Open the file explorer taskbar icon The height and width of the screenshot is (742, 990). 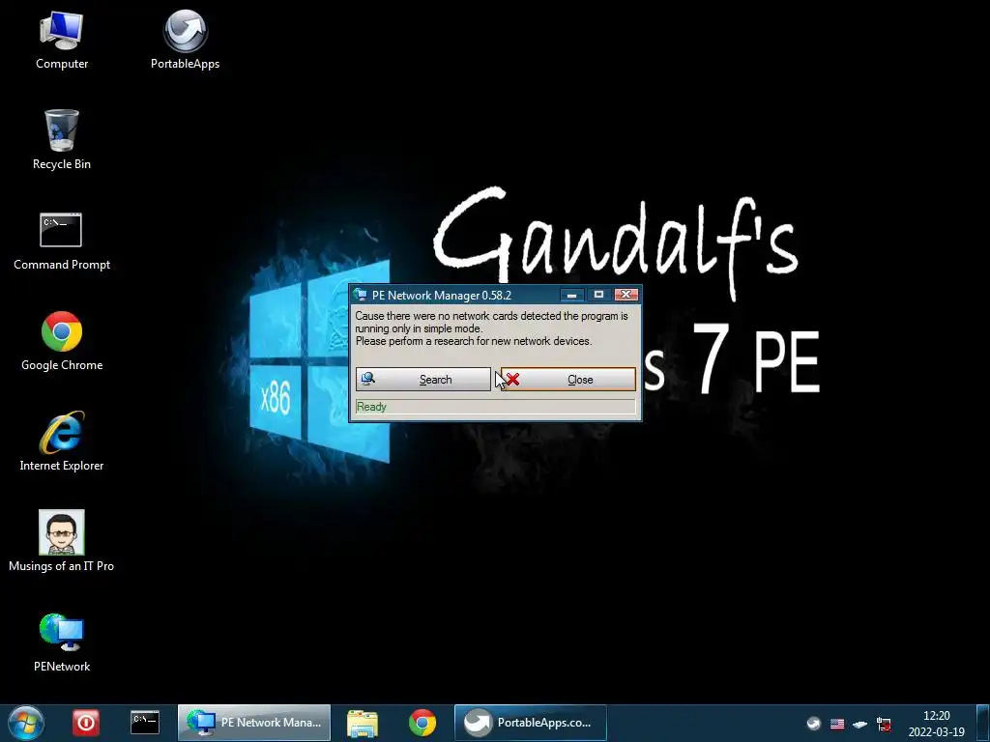(x=363, y=723)
